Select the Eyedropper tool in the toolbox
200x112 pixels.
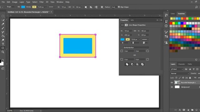[x=3, y=24]
